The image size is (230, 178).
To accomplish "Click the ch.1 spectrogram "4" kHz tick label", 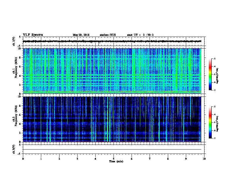I will point(20,76).
